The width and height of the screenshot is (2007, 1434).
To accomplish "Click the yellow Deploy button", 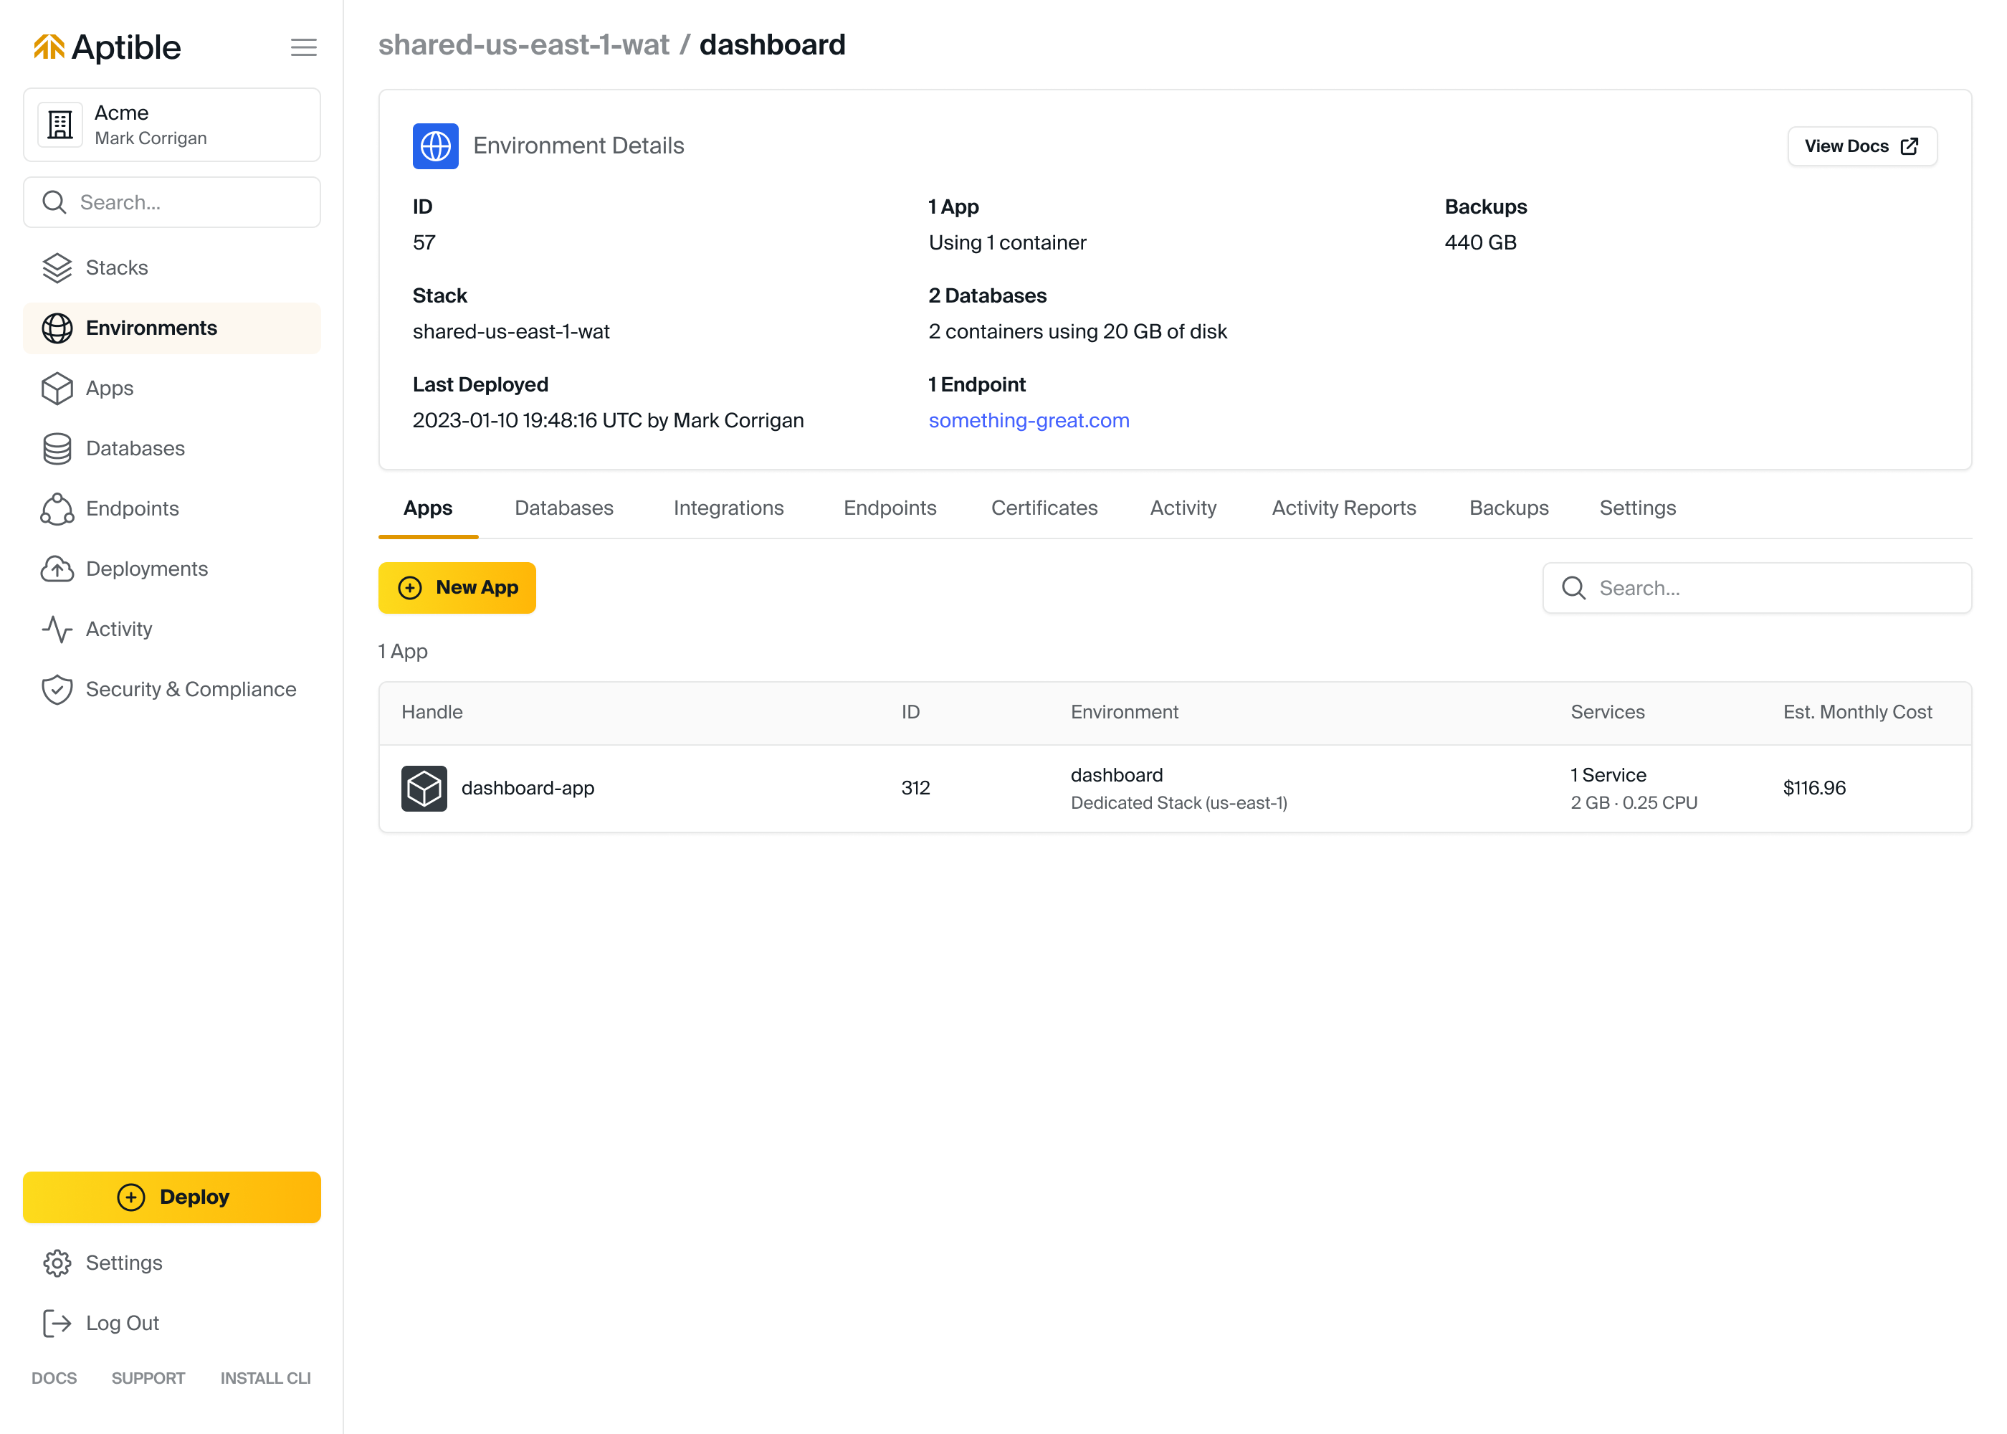I will tap(171, 1197).
